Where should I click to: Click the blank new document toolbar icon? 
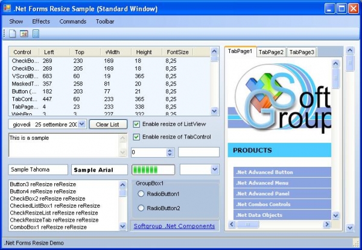13,34
